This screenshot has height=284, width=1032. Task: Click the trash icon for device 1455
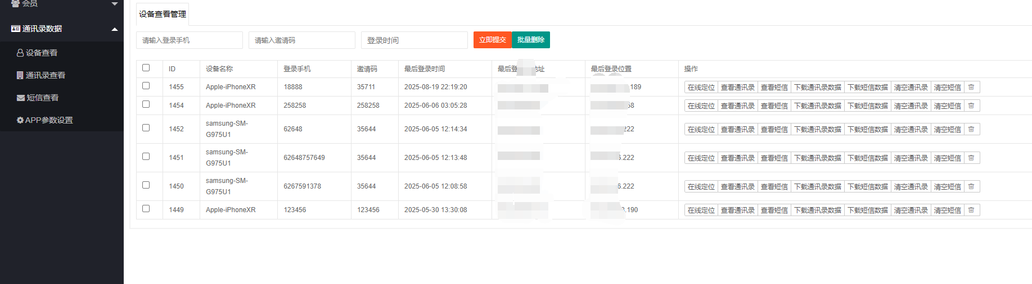[x=971, y=87]
